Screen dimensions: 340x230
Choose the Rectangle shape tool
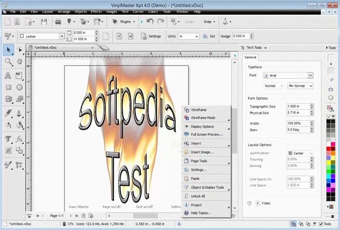tap(8, 88)
